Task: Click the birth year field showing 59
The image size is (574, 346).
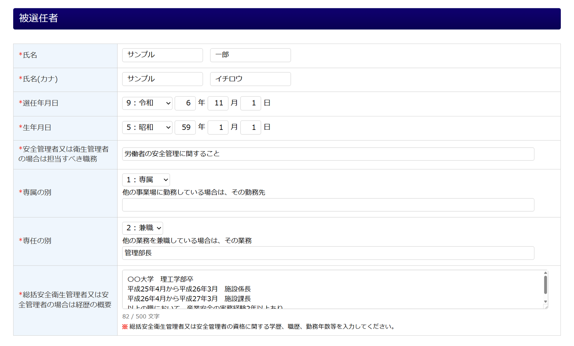Action: pyautogui.click(x=185, y=127)
